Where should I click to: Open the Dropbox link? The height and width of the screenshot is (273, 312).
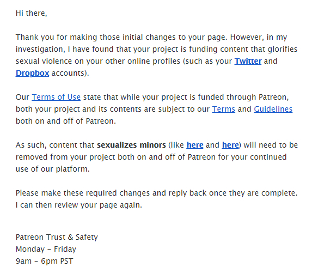click(x=32, y=73)
